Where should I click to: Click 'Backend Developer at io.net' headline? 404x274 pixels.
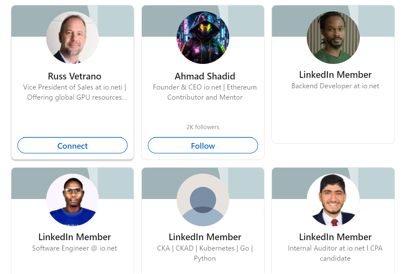pos(335,86)
